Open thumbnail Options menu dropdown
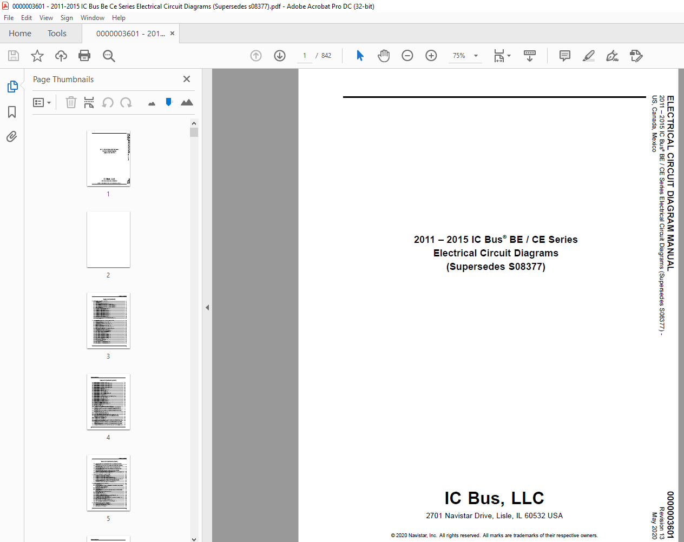Viewport: 684px width, 542px height. coord(42,102)
